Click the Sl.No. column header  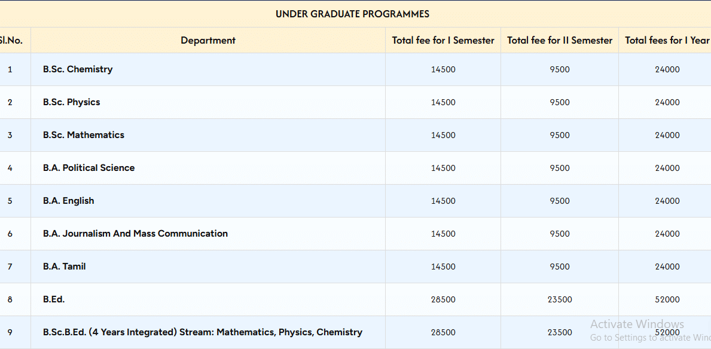(x=11, y=40)
